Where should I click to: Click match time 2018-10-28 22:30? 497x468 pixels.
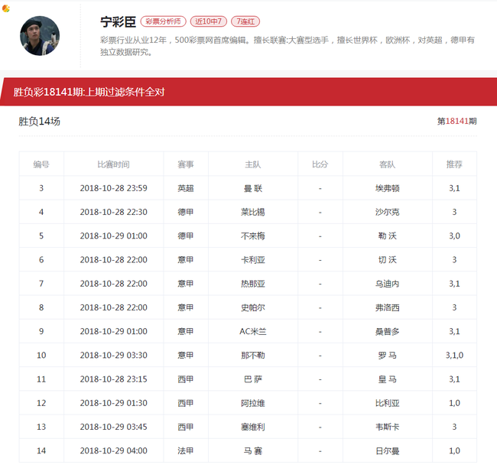[x=113, y=212]
